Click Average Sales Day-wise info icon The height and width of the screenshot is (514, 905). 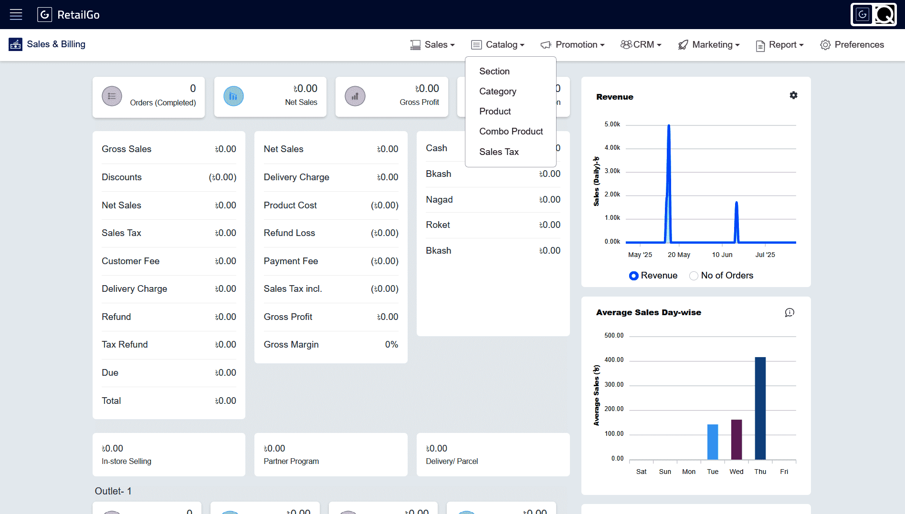pyautogui.click(x=789, y=312)
